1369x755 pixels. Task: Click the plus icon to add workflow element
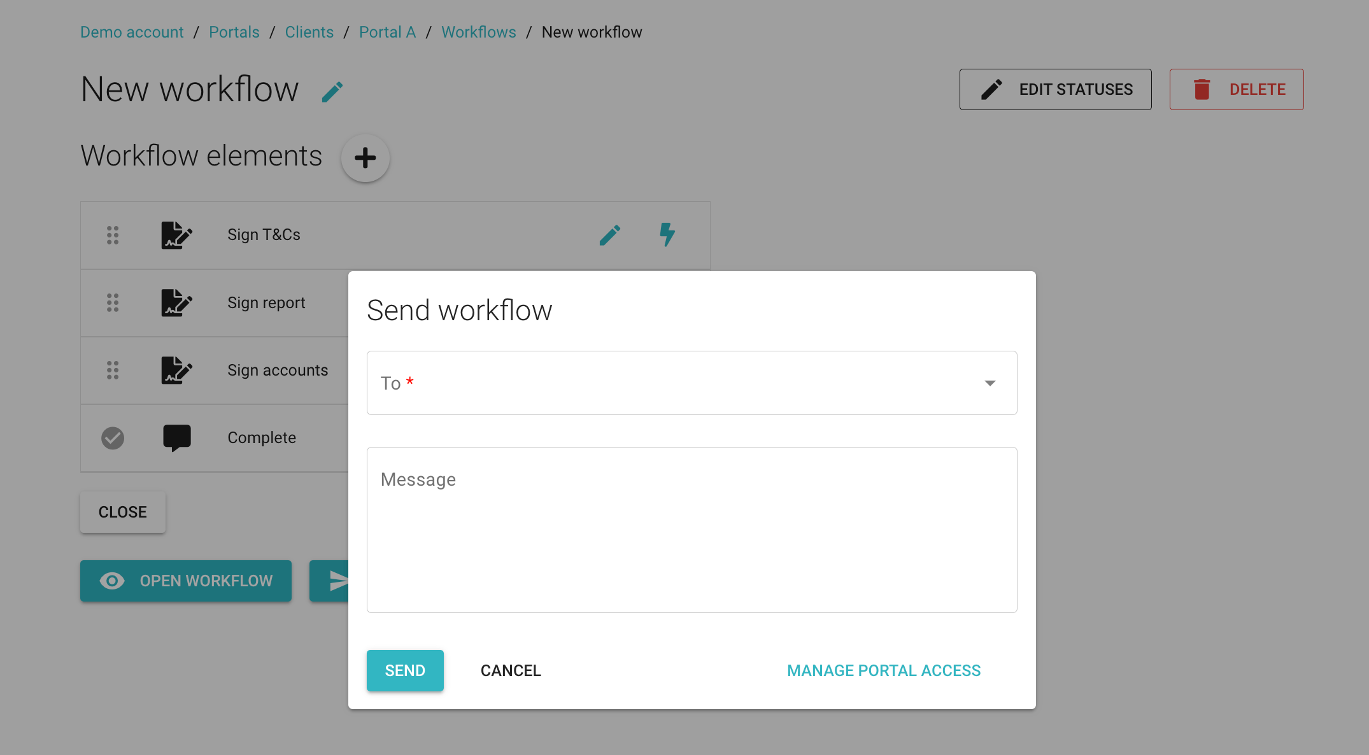(x=365, y=158)
